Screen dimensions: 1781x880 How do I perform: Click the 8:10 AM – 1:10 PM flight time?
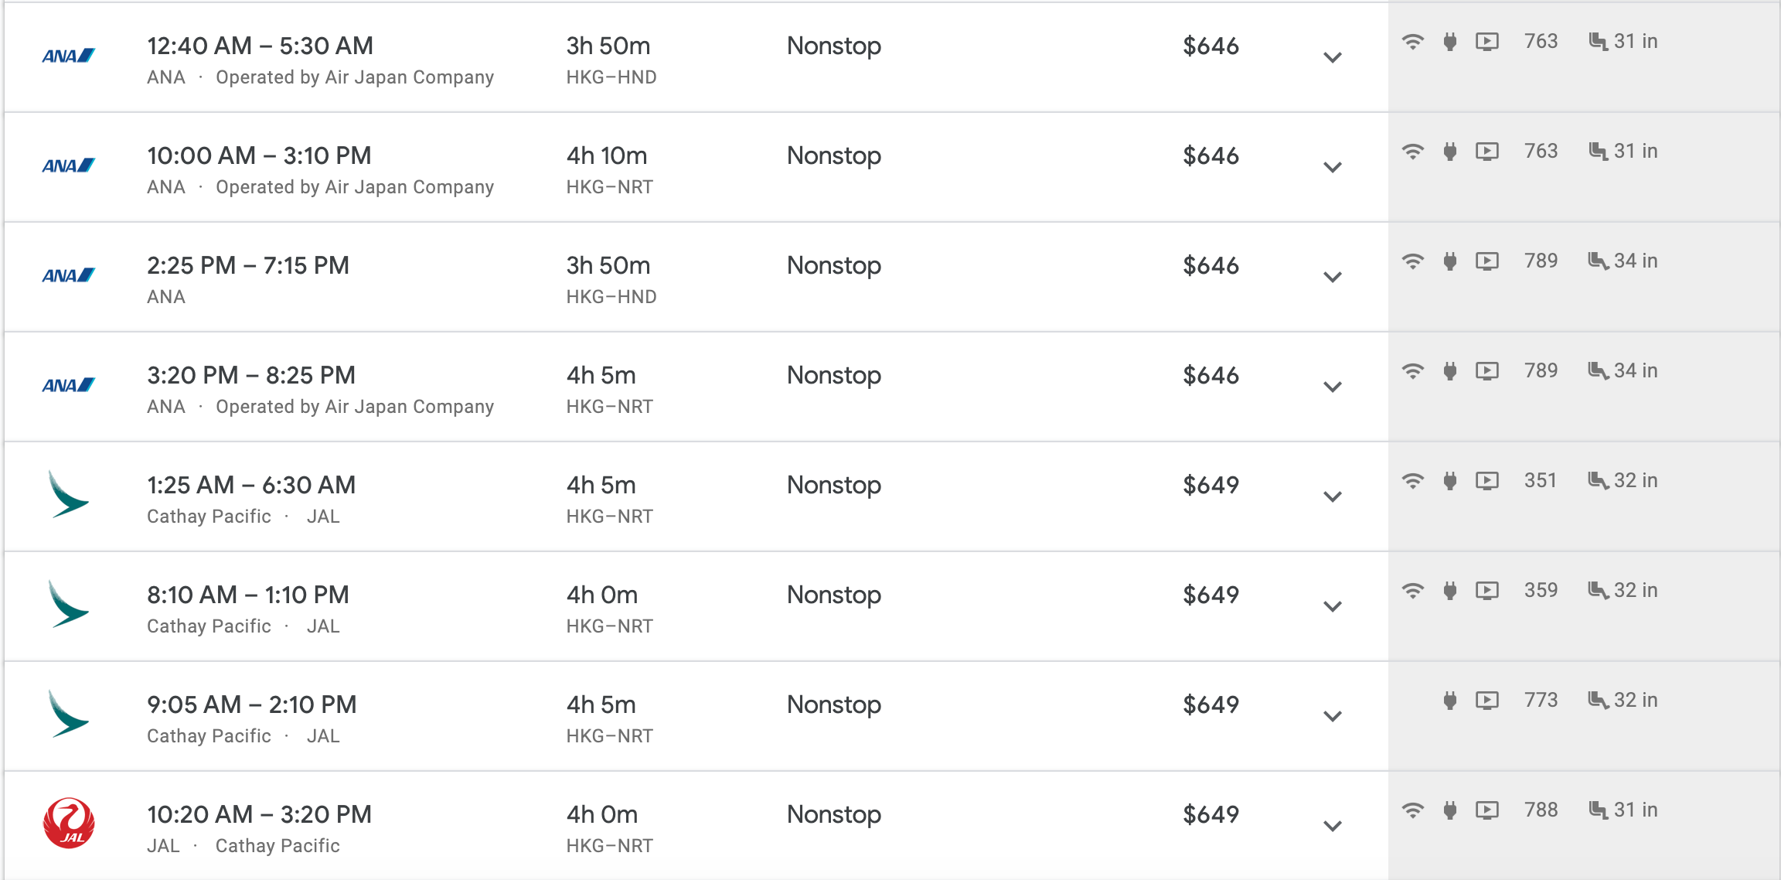tap(248, 595)
